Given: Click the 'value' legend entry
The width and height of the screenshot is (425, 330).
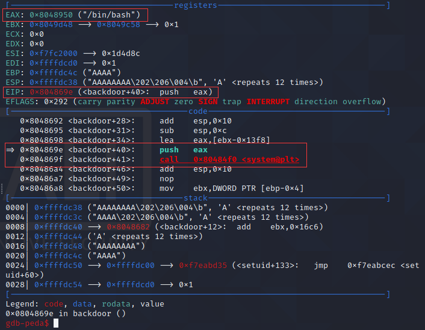Looking at the screenshot, I should 152,304.
